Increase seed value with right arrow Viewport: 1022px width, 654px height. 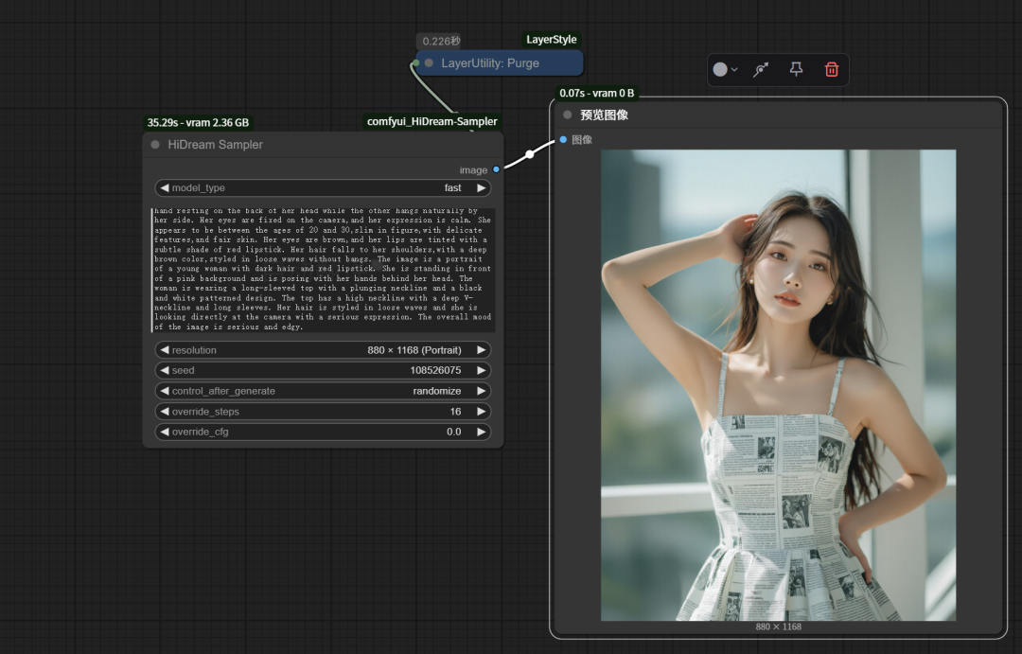click(481, 370)
